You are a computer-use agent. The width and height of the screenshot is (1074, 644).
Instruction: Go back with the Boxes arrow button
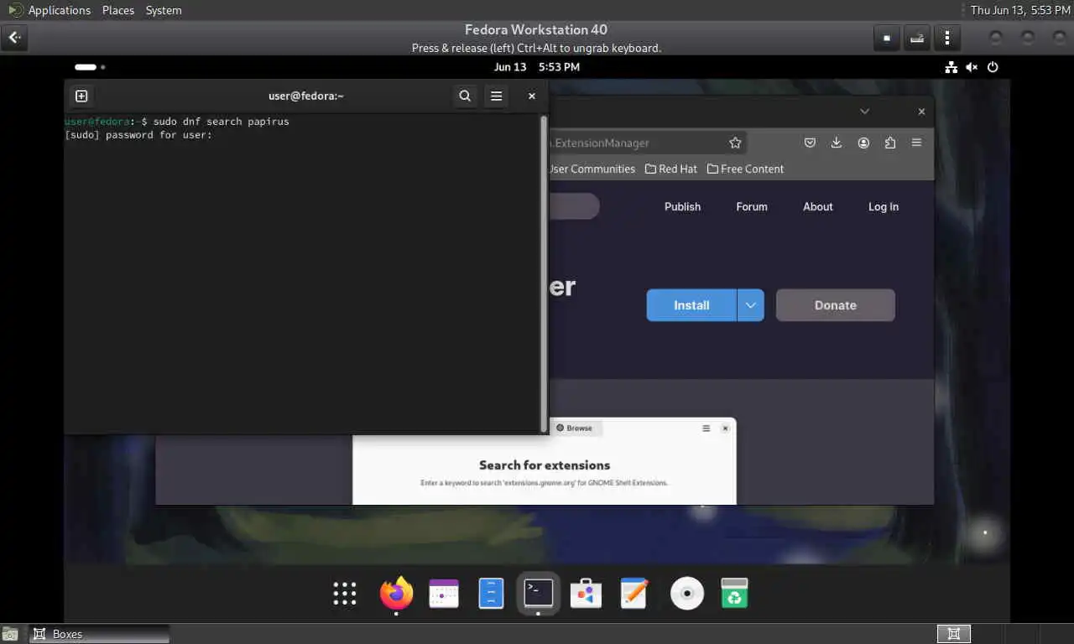point(15,38)
